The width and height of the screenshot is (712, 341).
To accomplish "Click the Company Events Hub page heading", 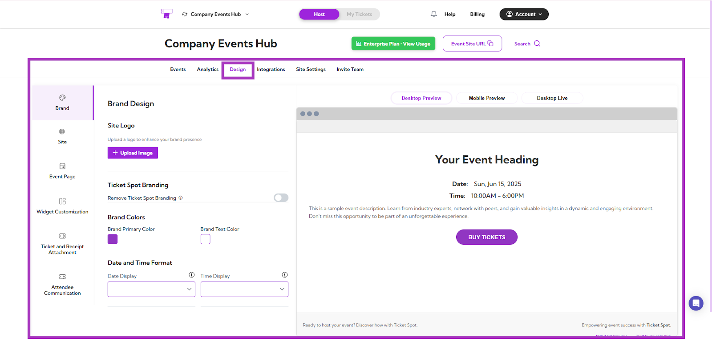I will coord(221,44).
